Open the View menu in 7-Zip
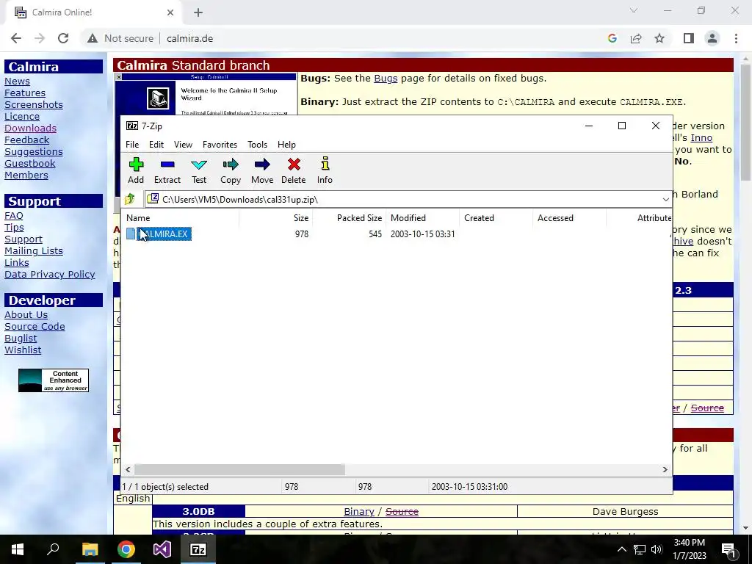752x564 pixels. click(183, 145)
